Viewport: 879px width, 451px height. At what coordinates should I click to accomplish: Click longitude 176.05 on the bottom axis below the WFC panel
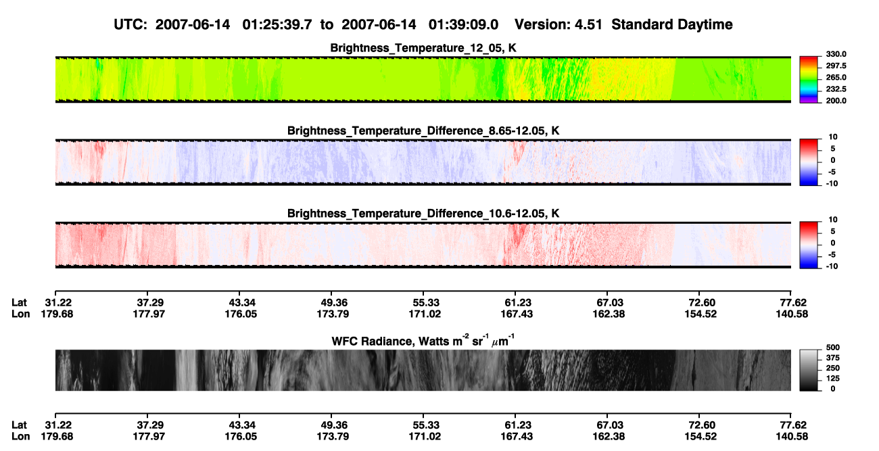point(239,436)
